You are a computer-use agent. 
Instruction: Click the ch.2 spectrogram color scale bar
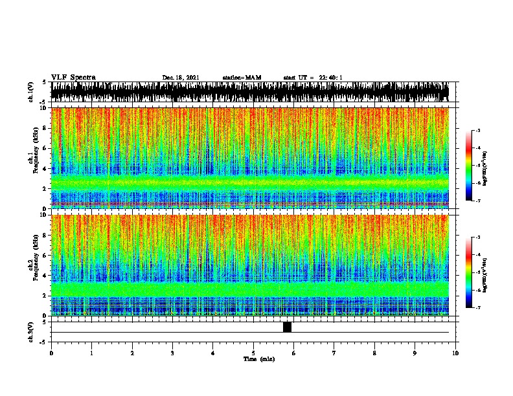[468, 272]
